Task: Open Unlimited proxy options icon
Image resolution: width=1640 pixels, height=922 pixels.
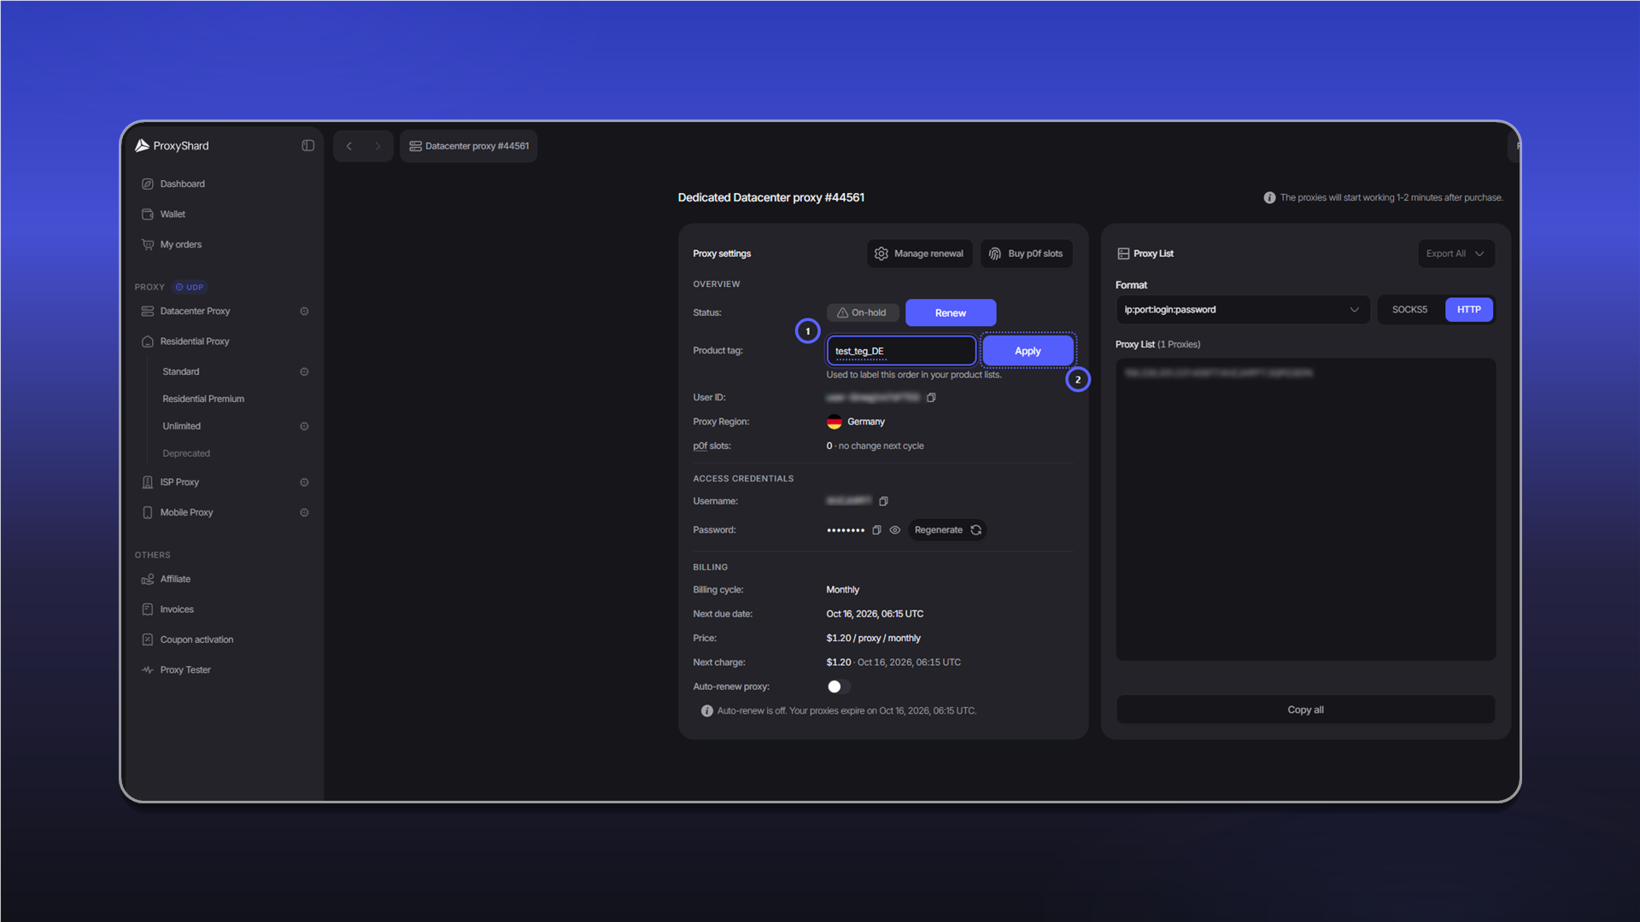Action: 304,427
